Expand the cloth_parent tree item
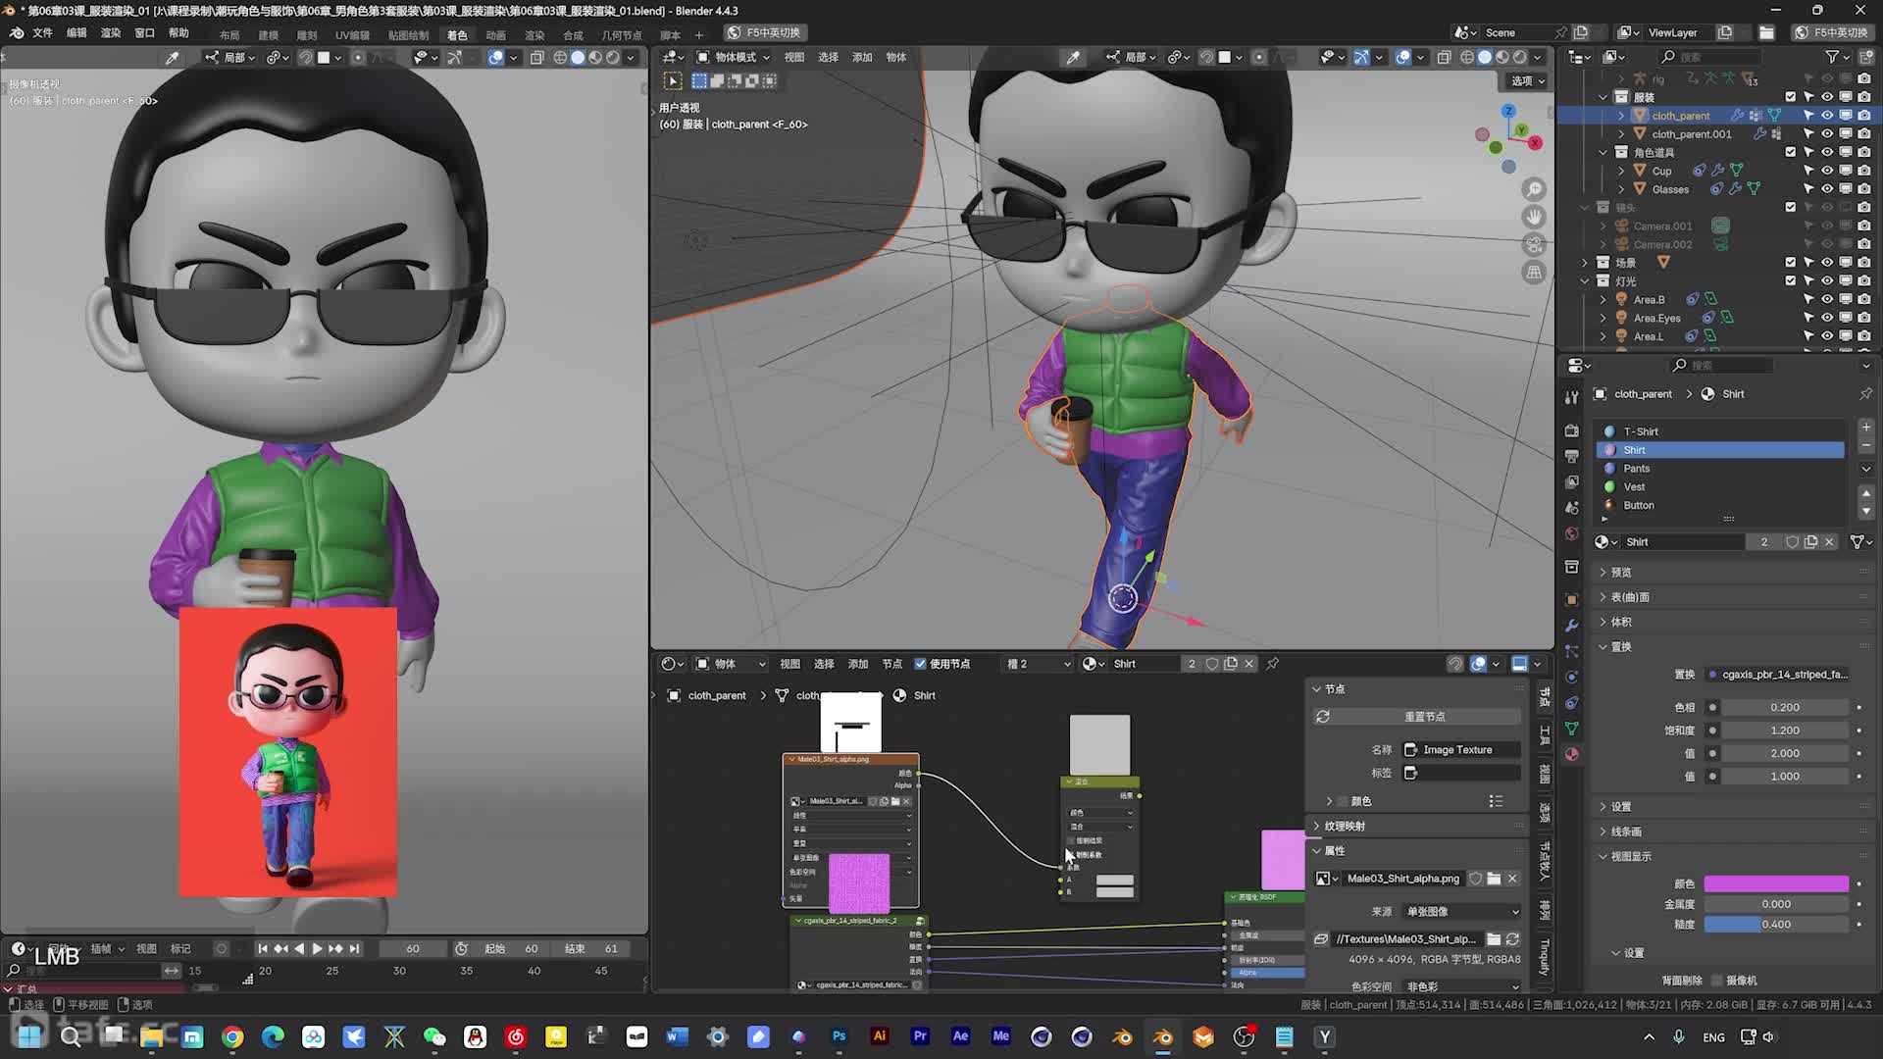This screenshot has height=1059, width=1883. coord(1621,116)
